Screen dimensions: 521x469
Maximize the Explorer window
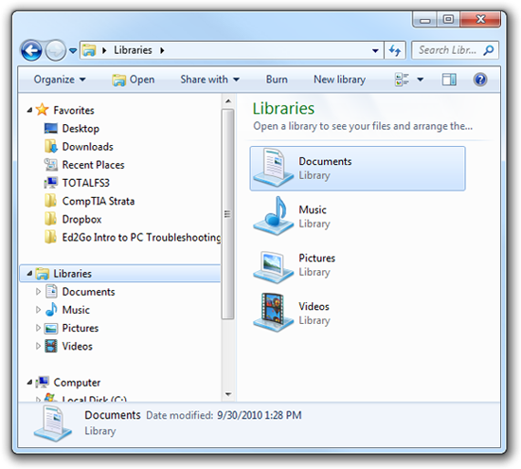click(x=448, y=20)
